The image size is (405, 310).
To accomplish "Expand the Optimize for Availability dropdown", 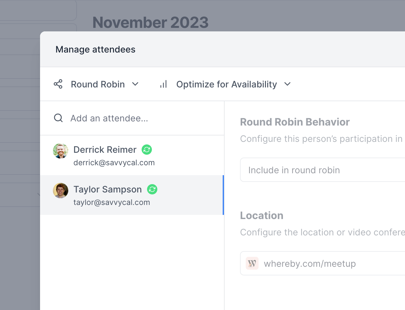I will pyautogui.click(x=233, y=84).
